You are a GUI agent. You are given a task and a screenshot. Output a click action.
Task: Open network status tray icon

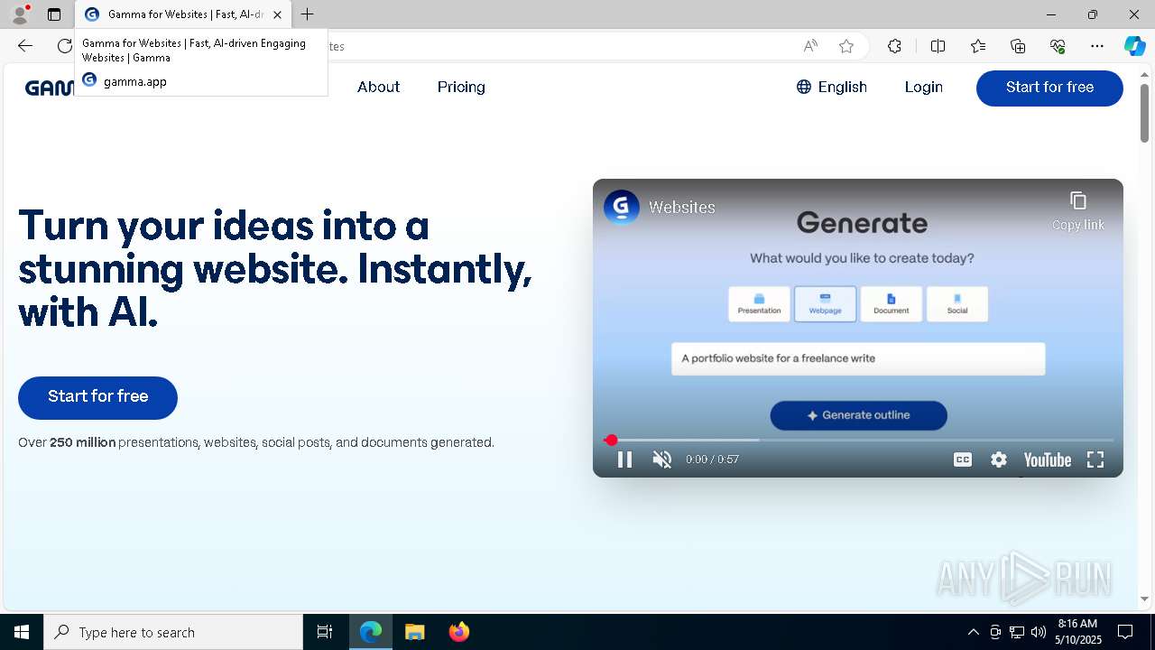(1017, 632)
